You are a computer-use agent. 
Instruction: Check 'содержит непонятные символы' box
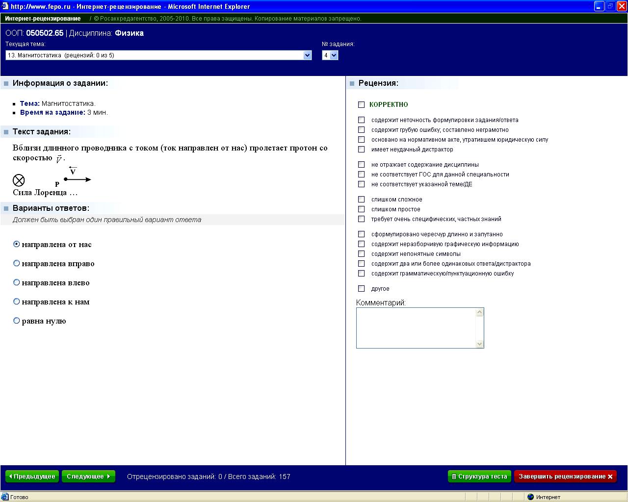coord(362,253)
